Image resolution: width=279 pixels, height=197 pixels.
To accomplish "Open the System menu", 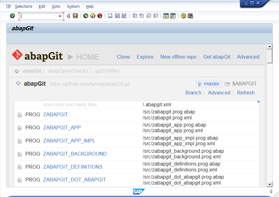I will coord(73,7).
